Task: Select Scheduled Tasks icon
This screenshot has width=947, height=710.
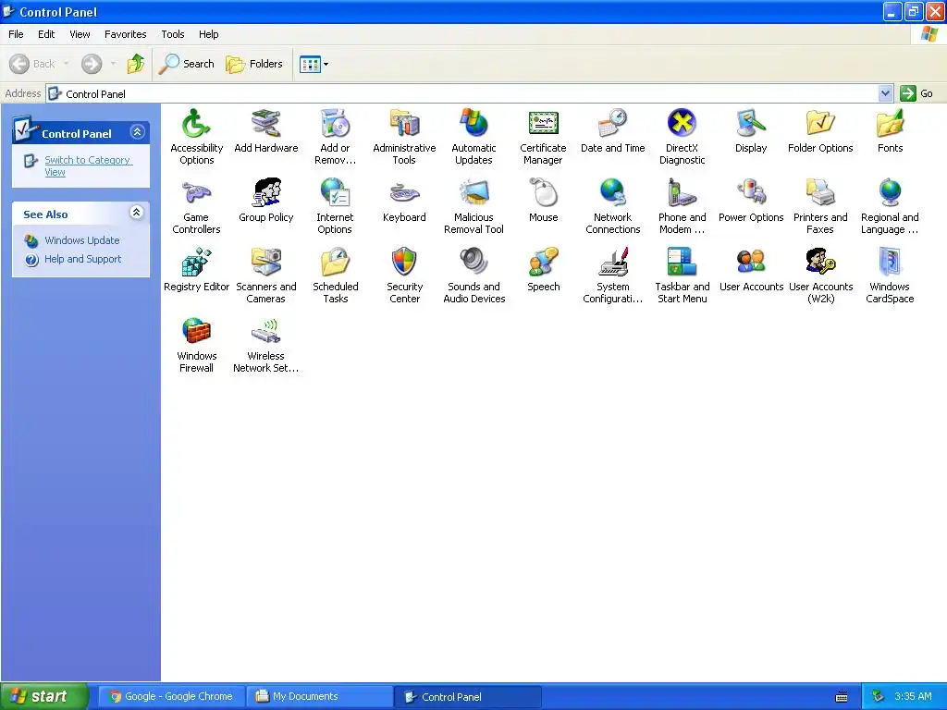Action: 335,263
